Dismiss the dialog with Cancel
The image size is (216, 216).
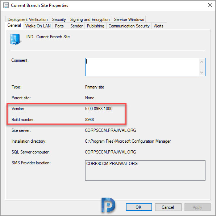coord(168,207)
